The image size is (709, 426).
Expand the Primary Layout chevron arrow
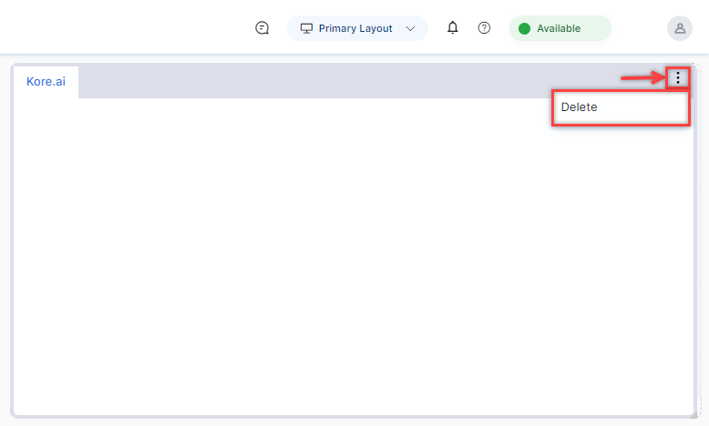[x=410, y=28]
